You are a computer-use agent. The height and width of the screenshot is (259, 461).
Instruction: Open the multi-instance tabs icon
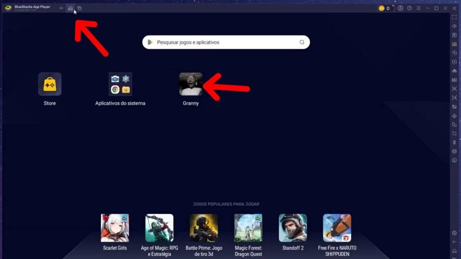click(79, 8)
